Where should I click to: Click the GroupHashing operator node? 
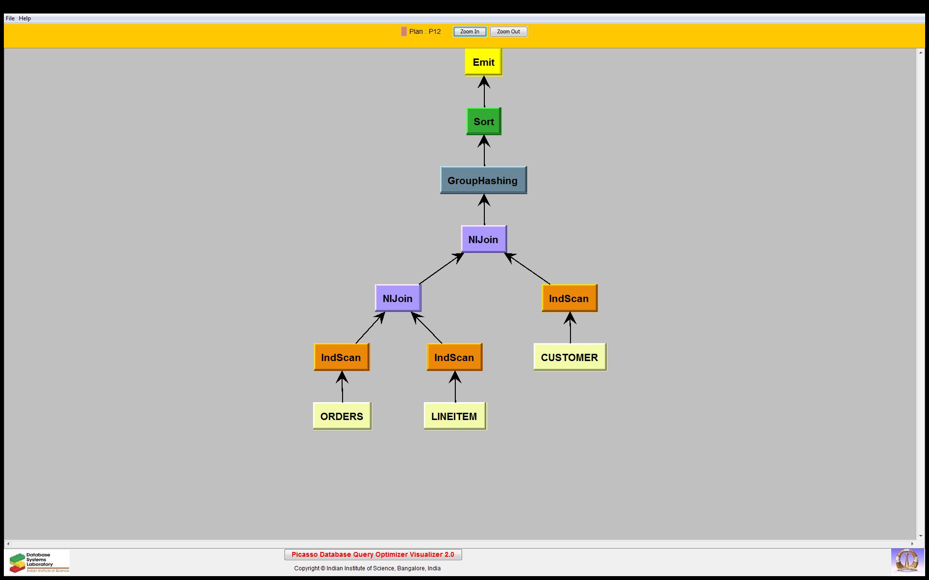coord(483,180)
